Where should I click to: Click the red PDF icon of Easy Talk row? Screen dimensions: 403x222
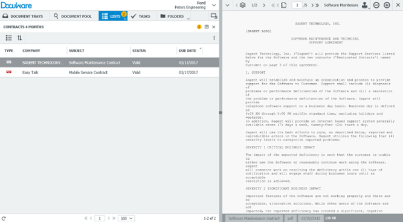(x=8, y=72)
